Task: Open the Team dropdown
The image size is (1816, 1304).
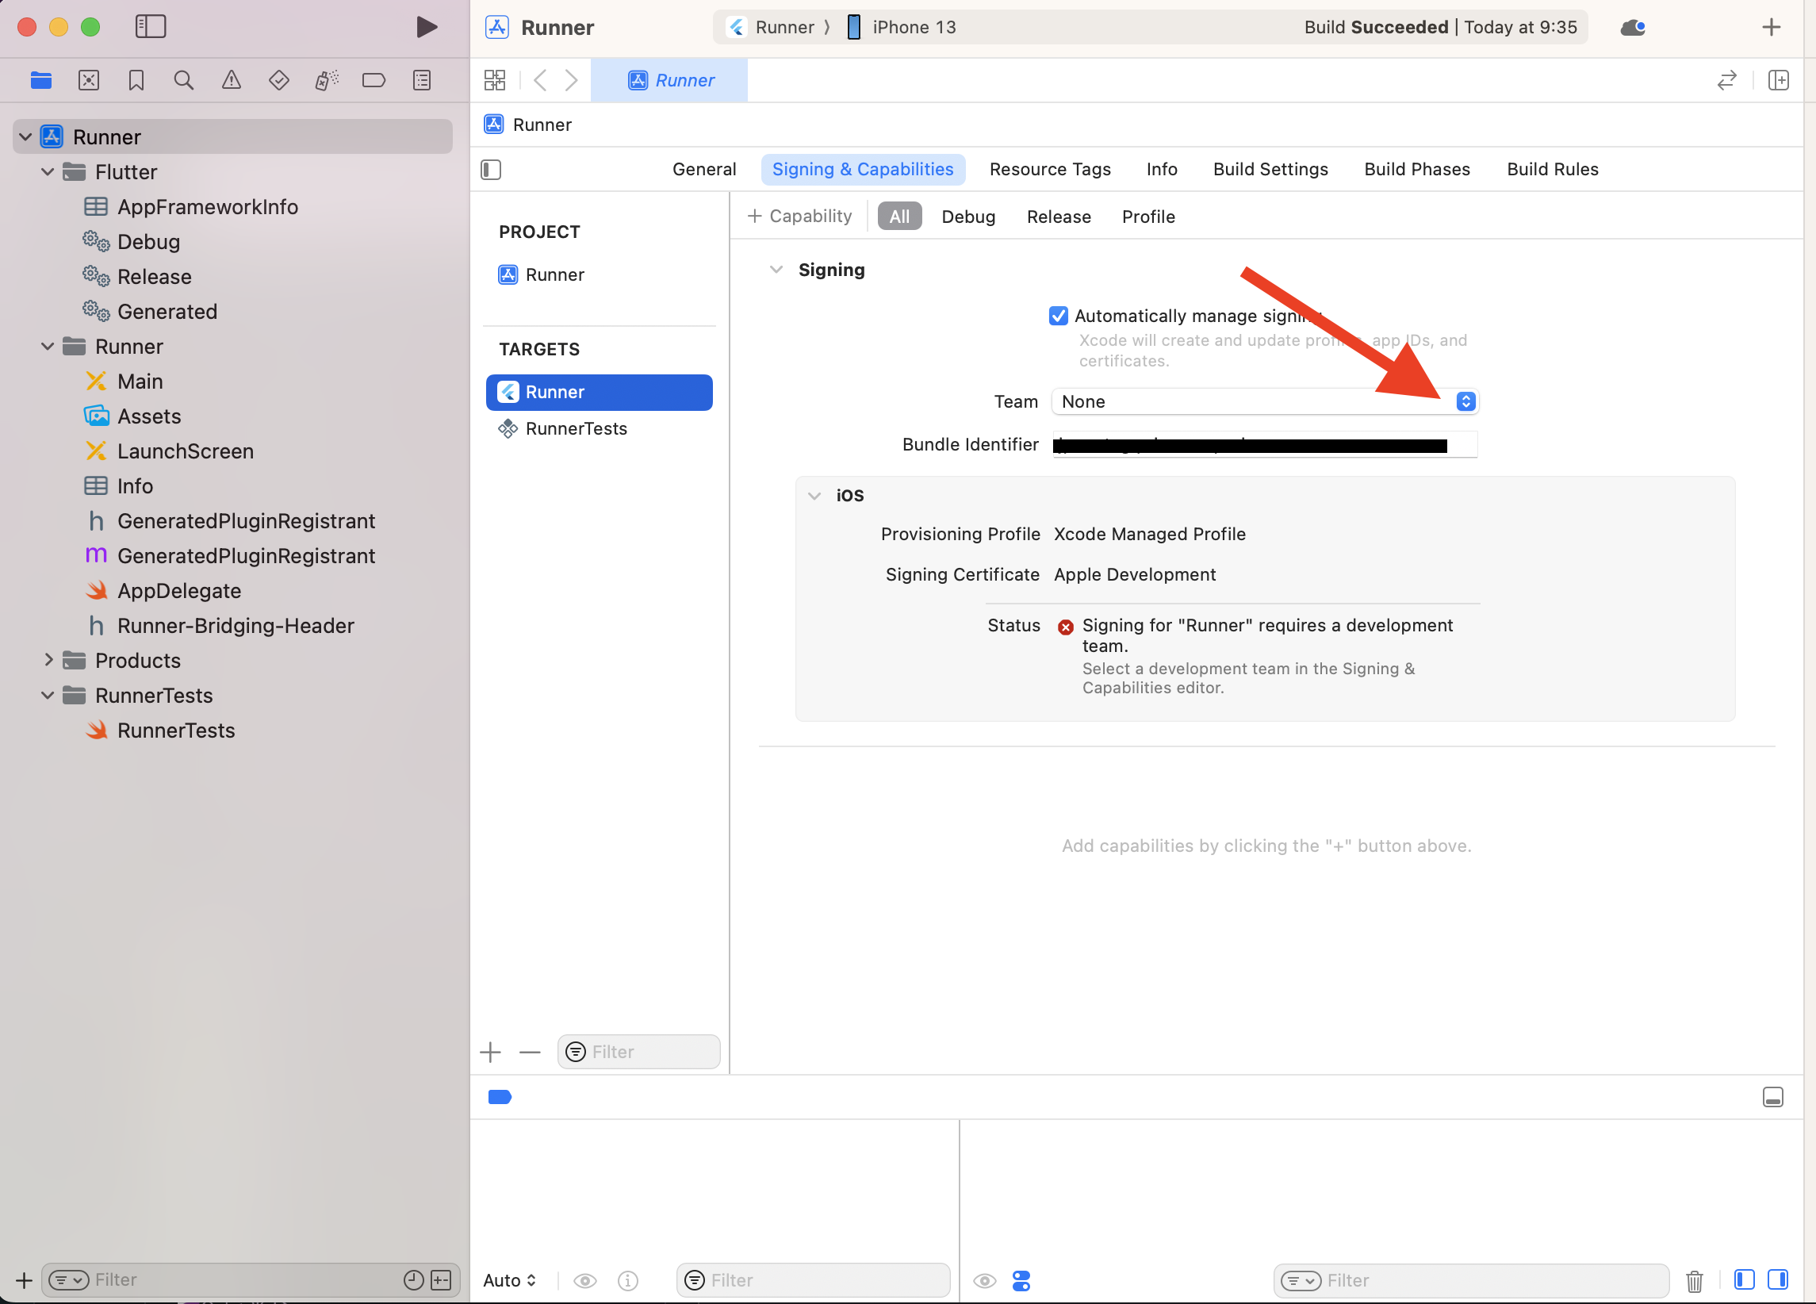Action: (1264, 401)
